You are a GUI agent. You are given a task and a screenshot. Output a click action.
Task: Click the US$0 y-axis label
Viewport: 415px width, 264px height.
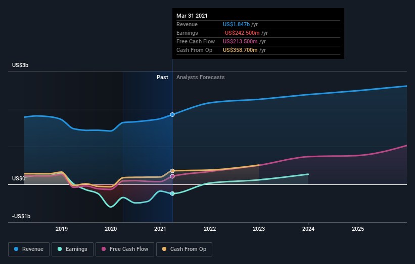point(19,178)
